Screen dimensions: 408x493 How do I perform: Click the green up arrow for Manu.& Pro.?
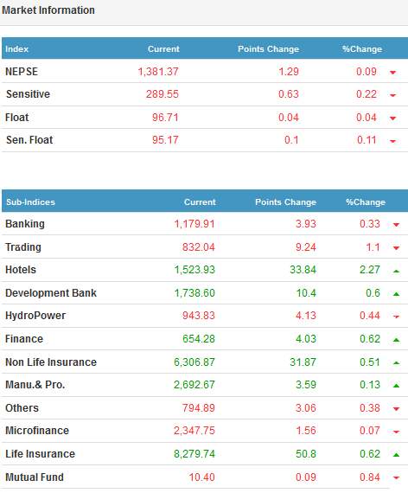[396, 386]
